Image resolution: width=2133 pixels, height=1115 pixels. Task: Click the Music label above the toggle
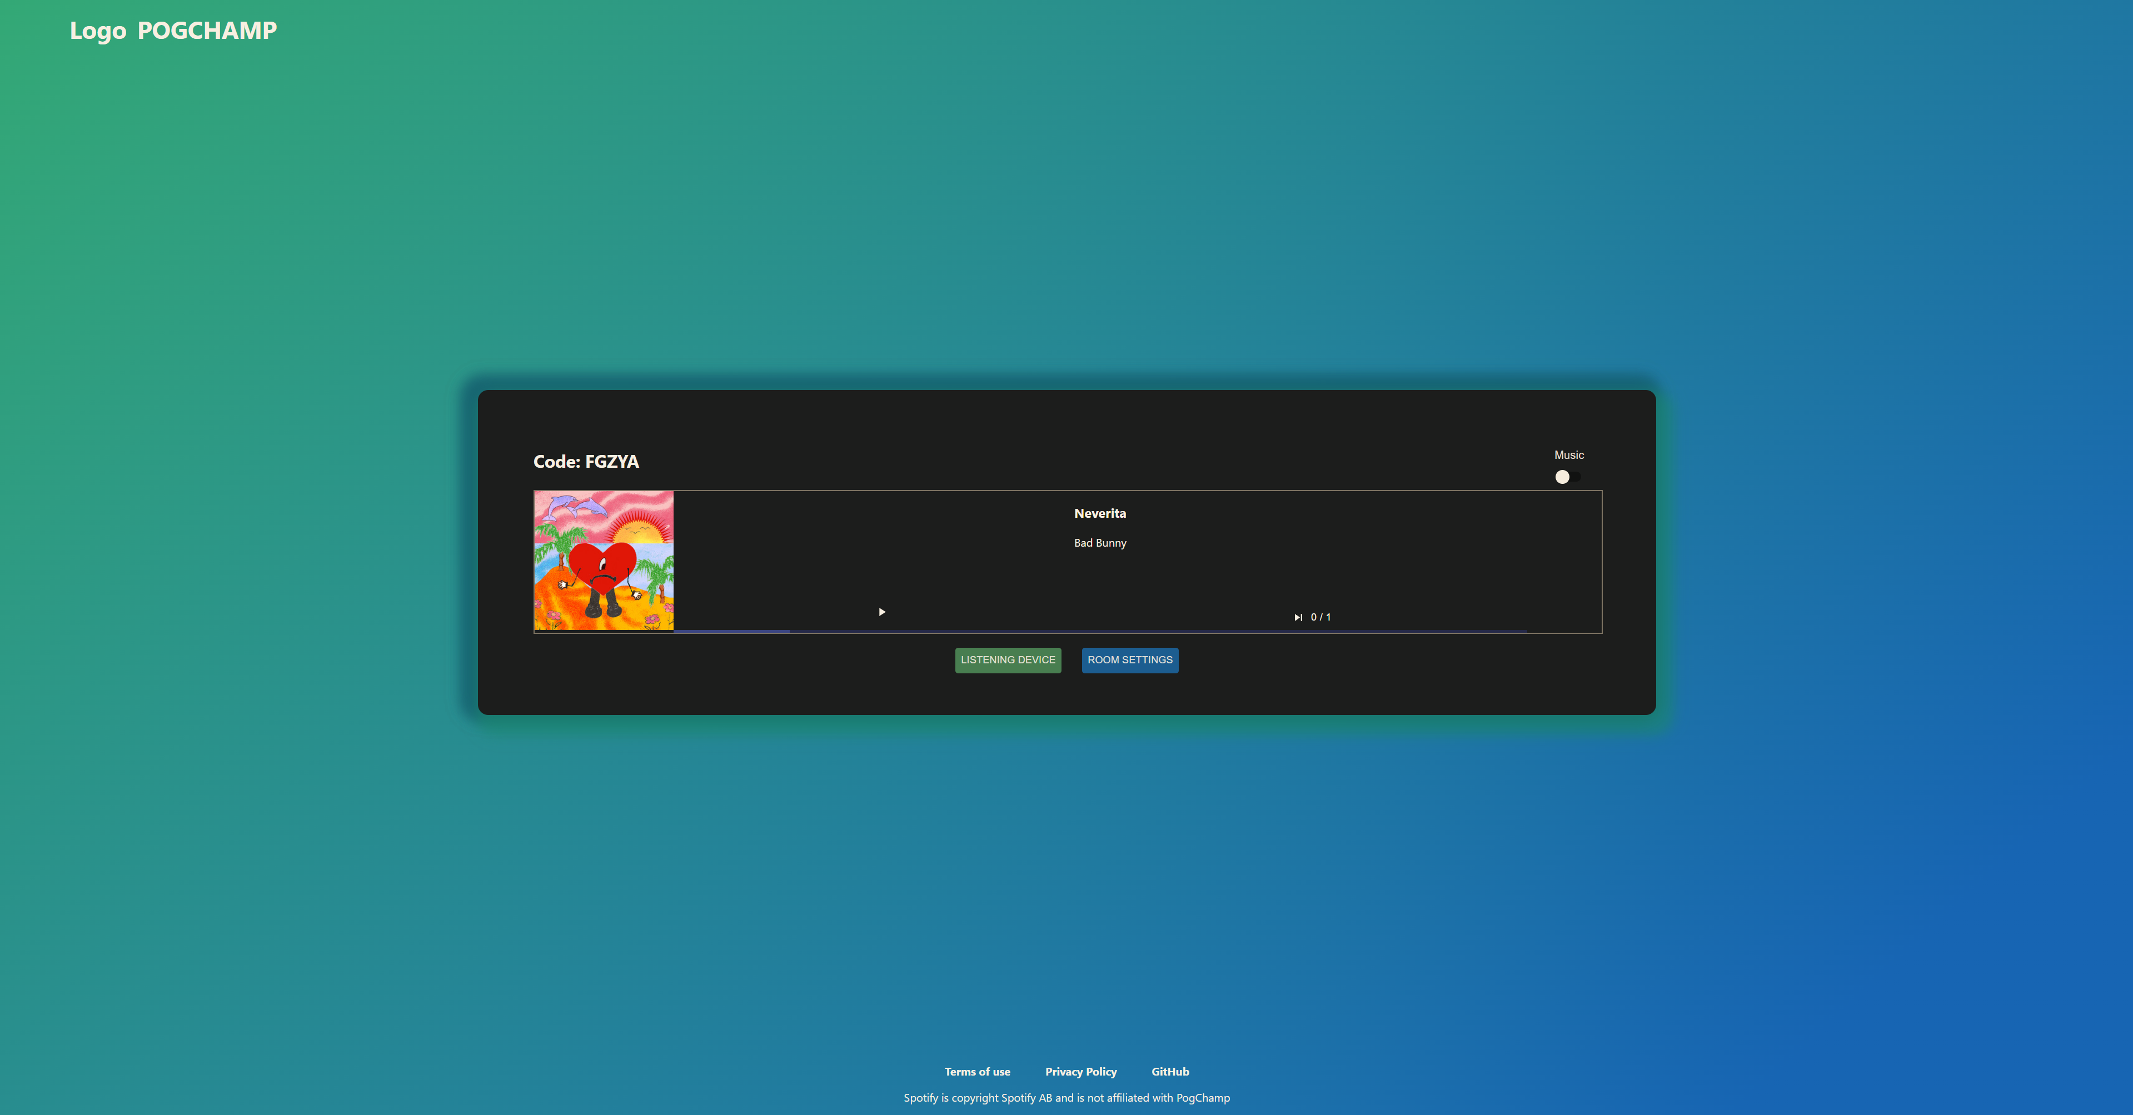[x=1569, y=454]
